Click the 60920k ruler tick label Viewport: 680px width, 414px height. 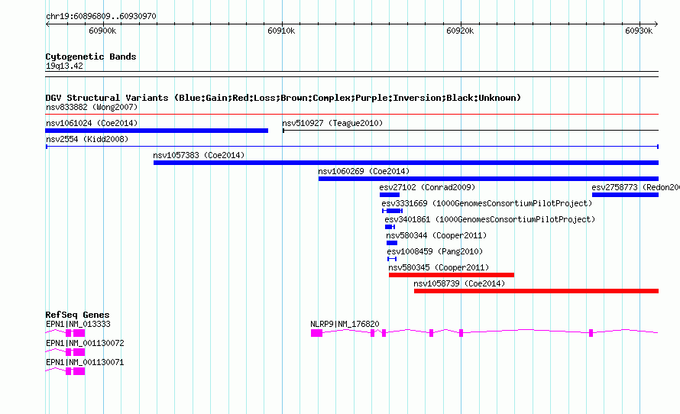[460, 31]
